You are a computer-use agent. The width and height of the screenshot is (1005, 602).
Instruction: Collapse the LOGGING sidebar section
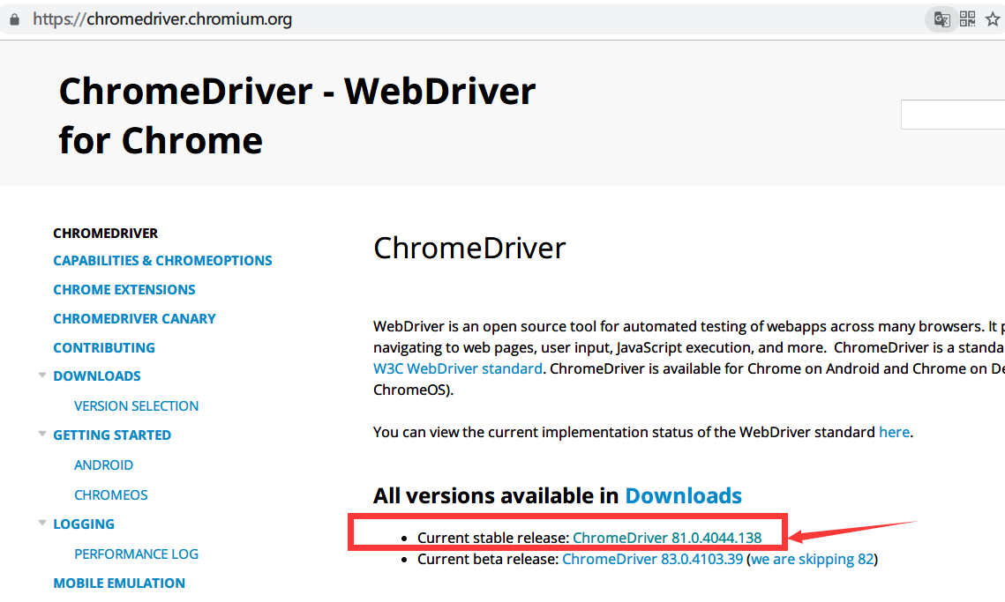pyautogui.click(x=42, y=522)
